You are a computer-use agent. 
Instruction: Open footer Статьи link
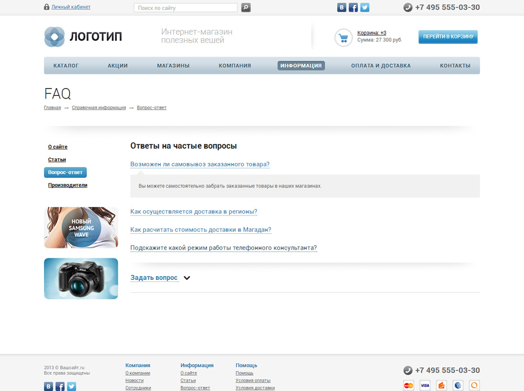(x=188, y=381)
